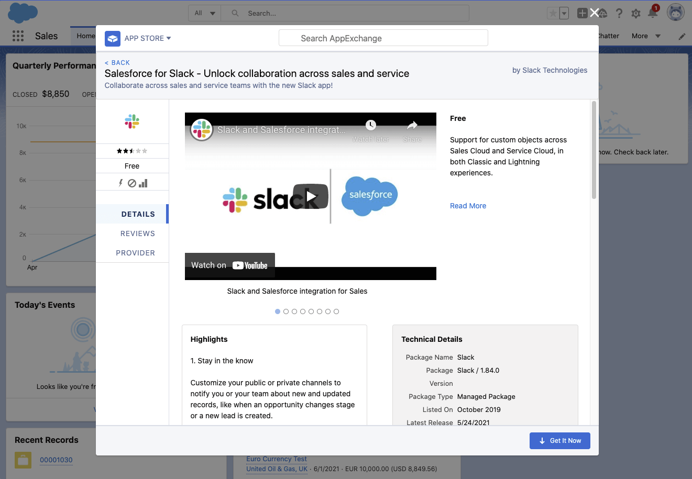Image resolution: width=692 pixels, height=479 pixels.
Task: Click the Help question mark icon
Action: click(619, 14)
